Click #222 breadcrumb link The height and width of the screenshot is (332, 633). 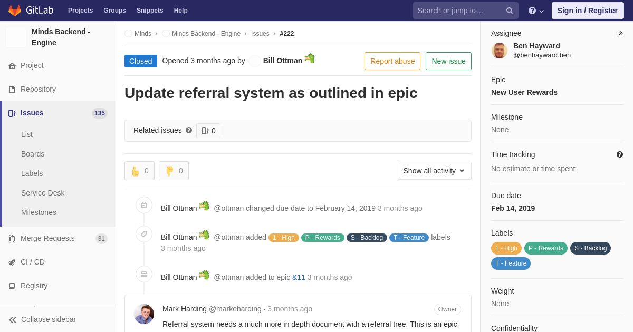(287, 34)
